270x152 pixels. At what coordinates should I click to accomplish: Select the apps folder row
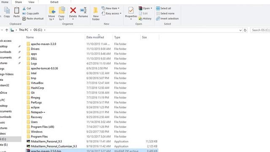click(x=92, y=54)
